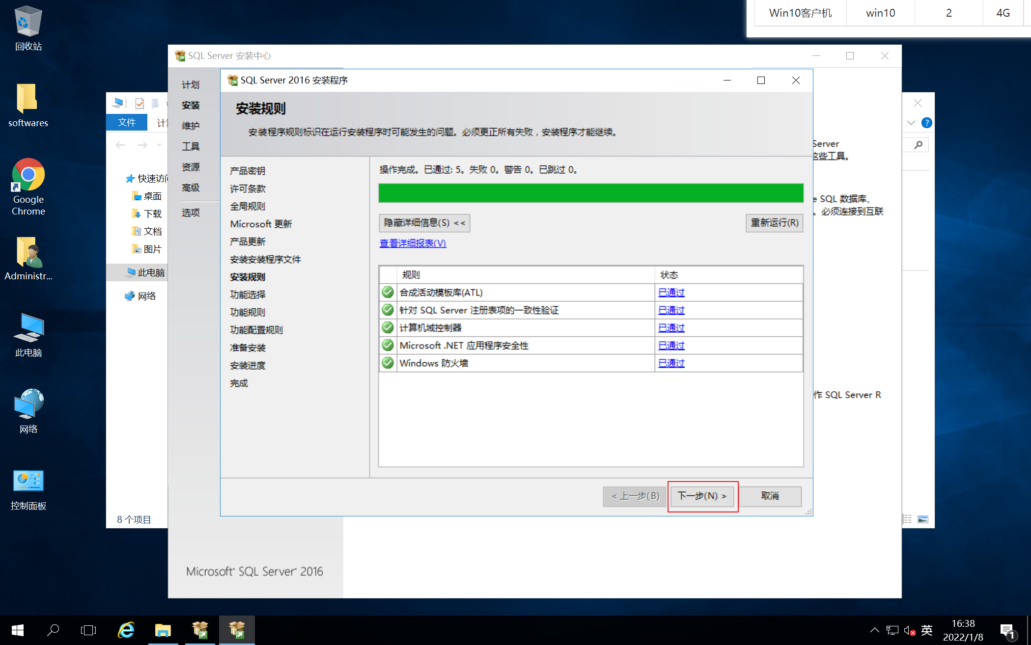Open 已通过 link for 合成活动模板库(ATL)
This screenshot has height=645, width=1031.
coord(671,293)
